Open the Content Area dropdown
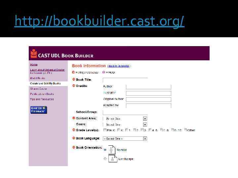This screenshot has width=238, height=178. (125, 119)
